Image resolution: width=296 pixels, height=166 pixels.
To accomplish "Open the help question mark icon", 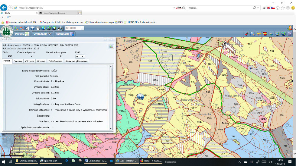I will (289, 34).
